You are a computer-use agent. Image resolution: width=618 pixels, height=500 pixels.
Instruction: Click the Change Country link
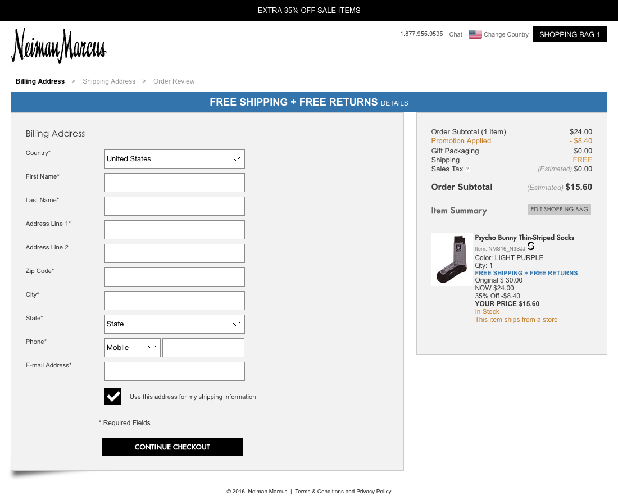tap(506, 34)
